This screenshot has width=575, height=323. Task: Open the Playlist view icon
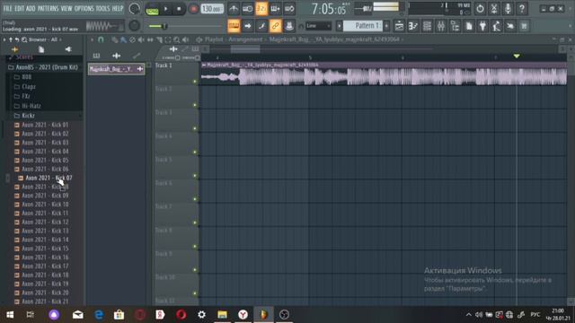[x=399, y=26]
